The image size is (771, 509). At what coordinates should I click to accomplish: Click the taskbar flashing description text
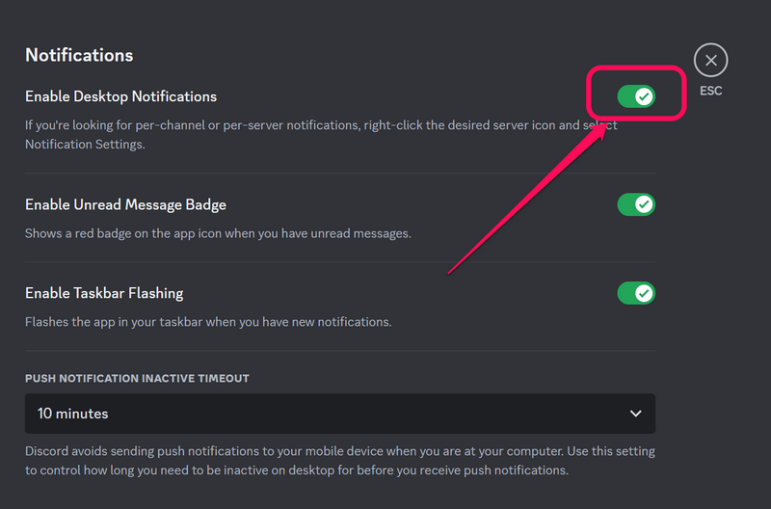point(208,322)
